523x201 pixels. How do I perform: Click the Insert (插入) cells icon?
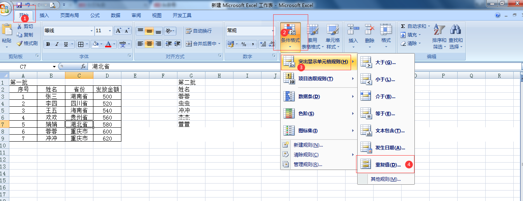point(353,29)
